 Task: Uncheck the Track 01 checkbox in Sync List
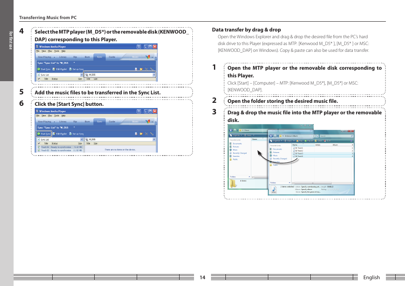click(x=39, y=147)
